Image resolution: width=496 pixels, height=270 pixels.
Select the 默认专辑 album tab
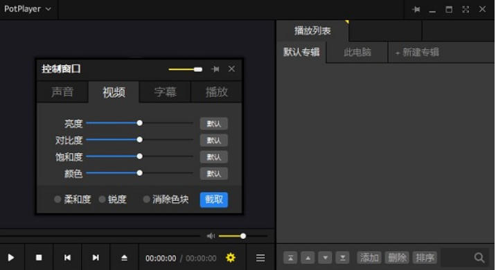(x=301, y=52)
